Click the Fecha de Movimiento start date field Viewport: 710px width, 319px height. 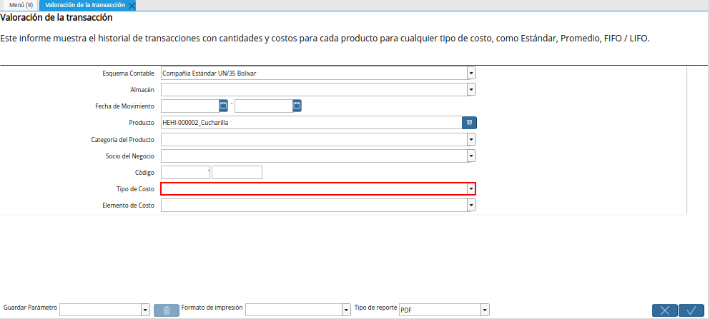pos(190,106)
